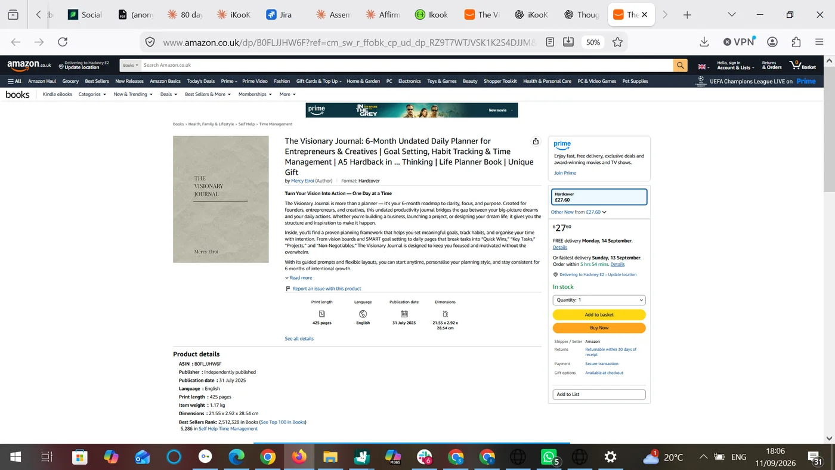Click into the Search Amazon.co.uk field
835x470 pixels.
[x=407, y=65]
